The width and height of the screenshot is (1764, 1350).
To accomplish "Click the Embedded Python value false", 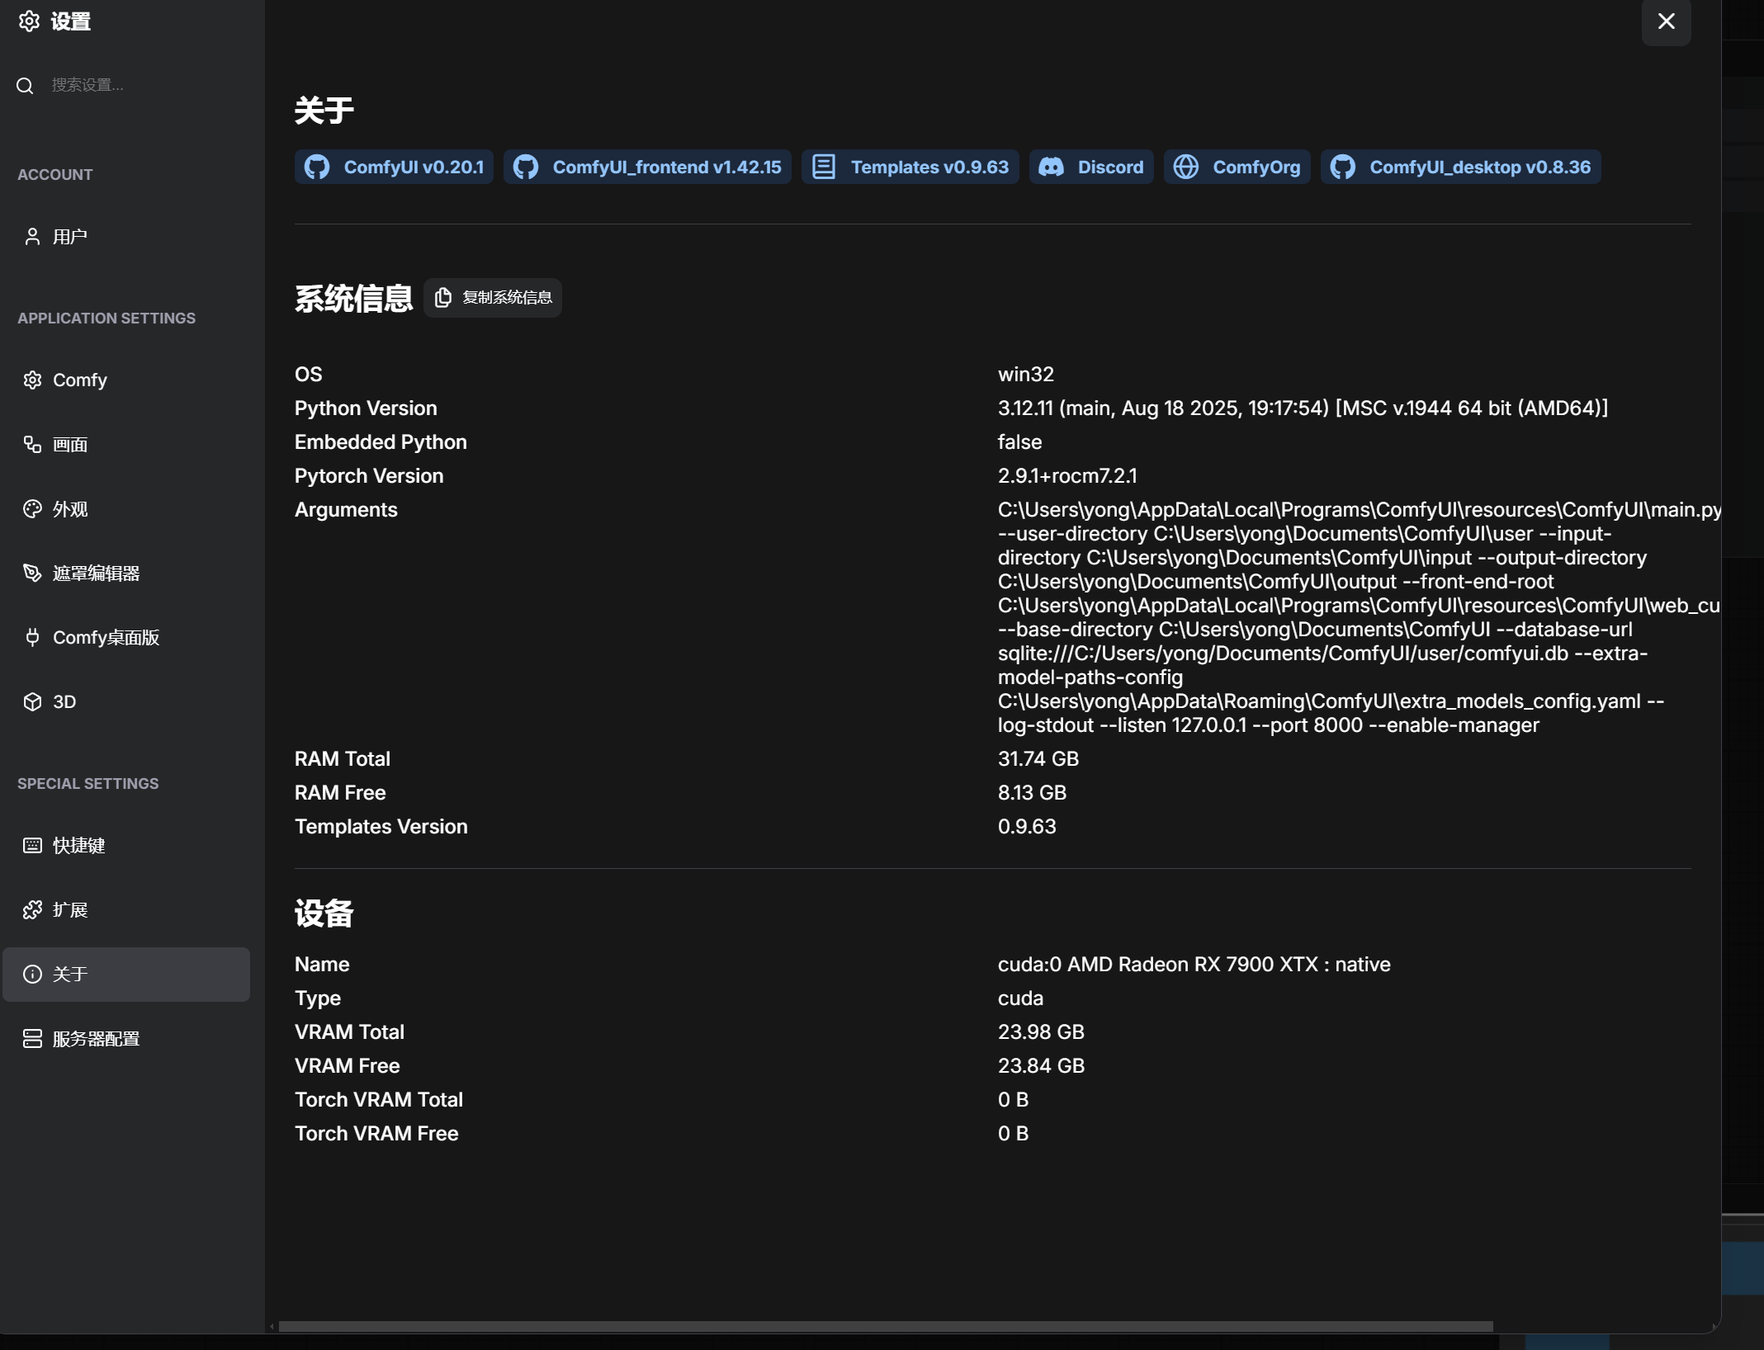I will tap(1019, 442).
